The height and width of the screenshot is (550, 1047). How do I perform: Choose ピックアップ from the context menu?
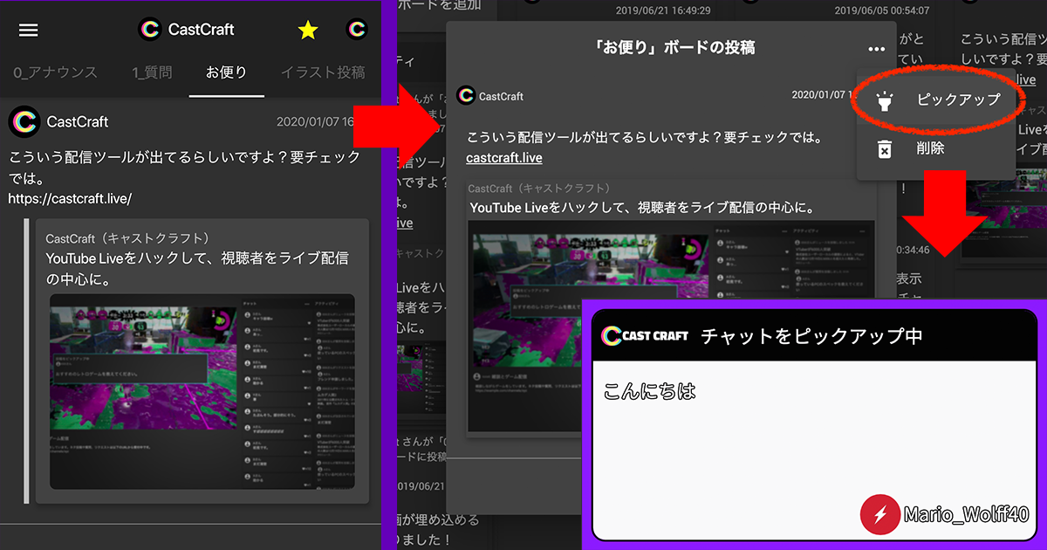click(936, 100)
